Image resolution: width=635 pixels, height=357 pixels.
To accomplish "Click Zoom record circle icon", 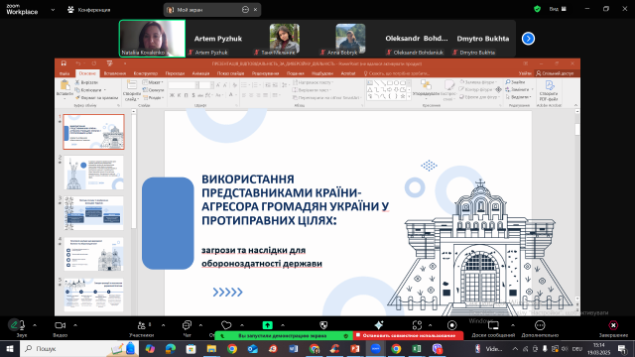I will pos(452,325).
